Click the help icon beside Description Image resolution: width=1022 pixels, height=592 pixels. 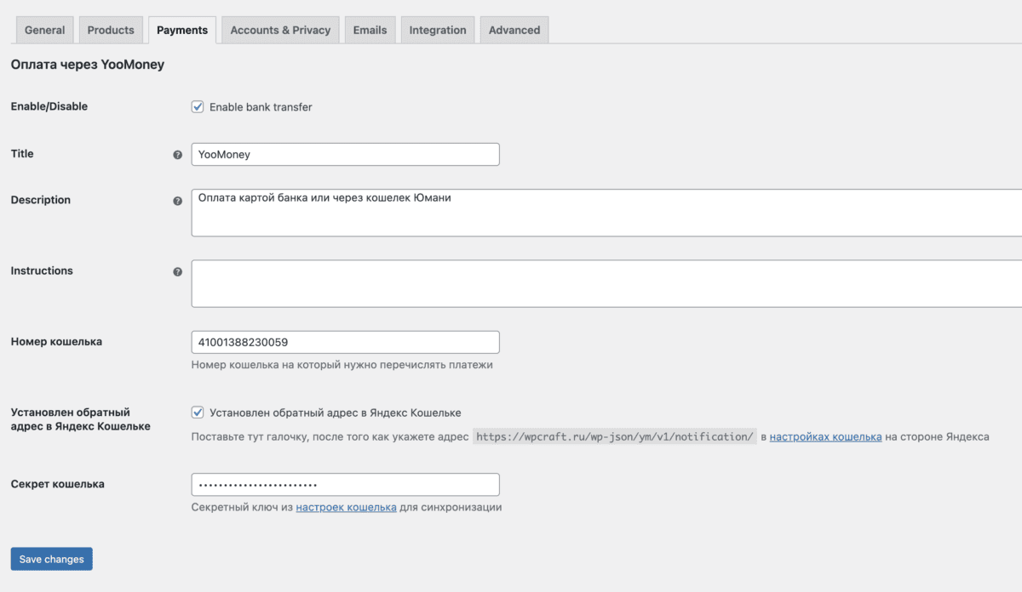(x=178, y=202)
